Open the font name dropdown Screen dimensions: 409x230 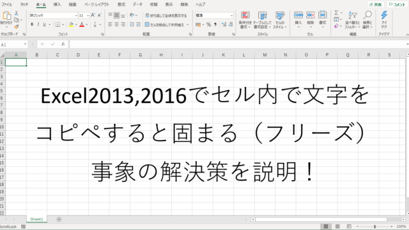[x=76, y=15]
